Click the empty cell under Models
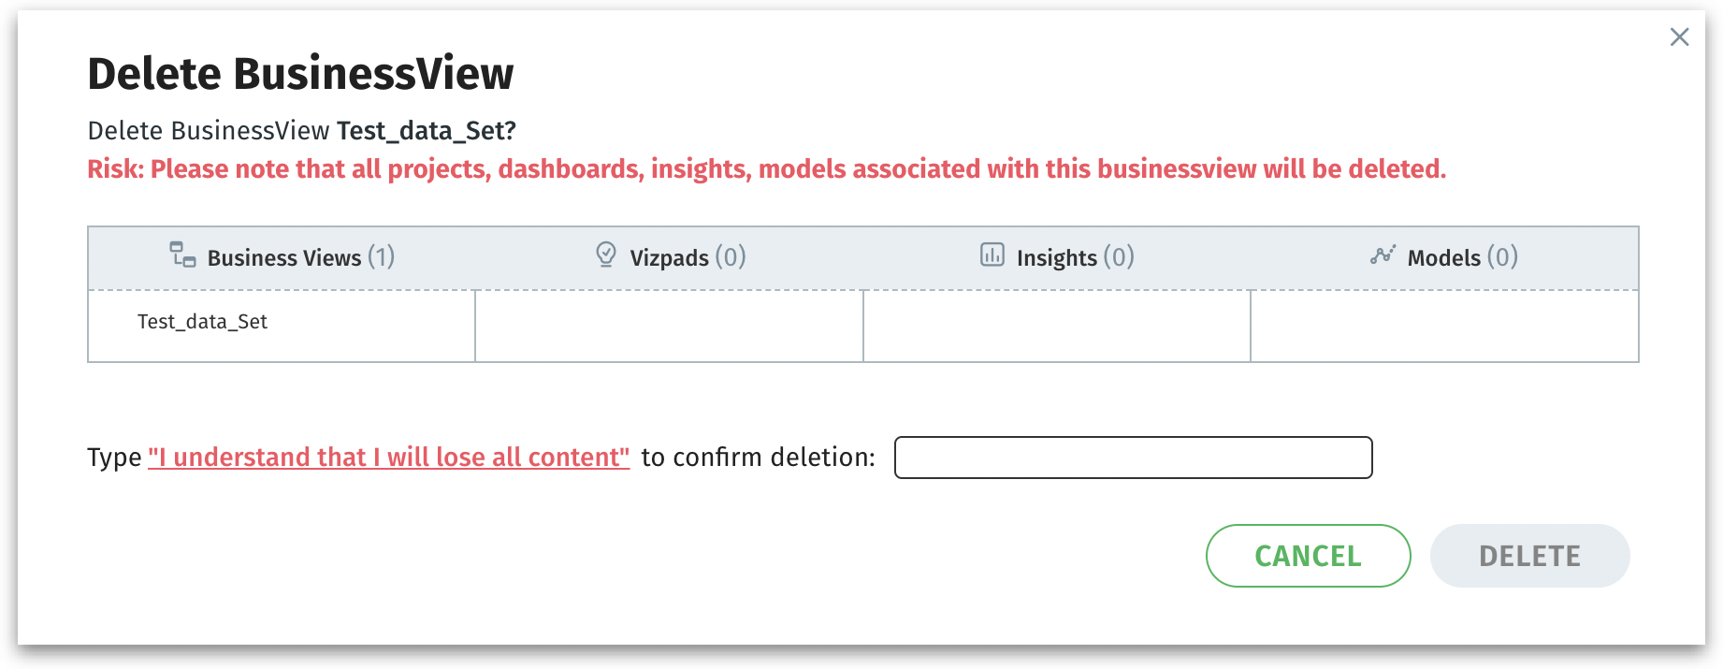This screenshot has height=669, width=1723. 1444,326
